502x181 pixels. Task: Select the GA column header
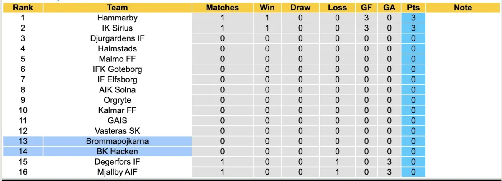[389, 8]
